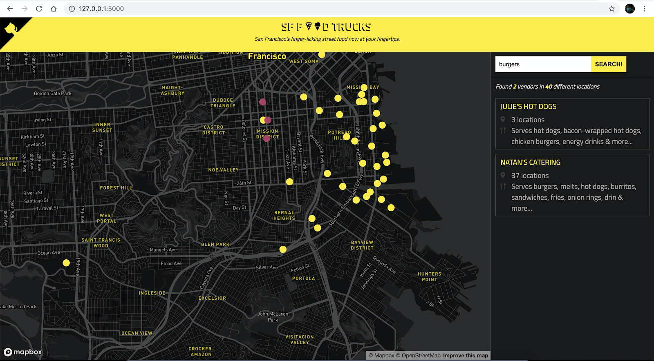The width and height of the screenshot is (654, 361).
Task: Click the 'Forest Hill' map label
Action: 116,188
